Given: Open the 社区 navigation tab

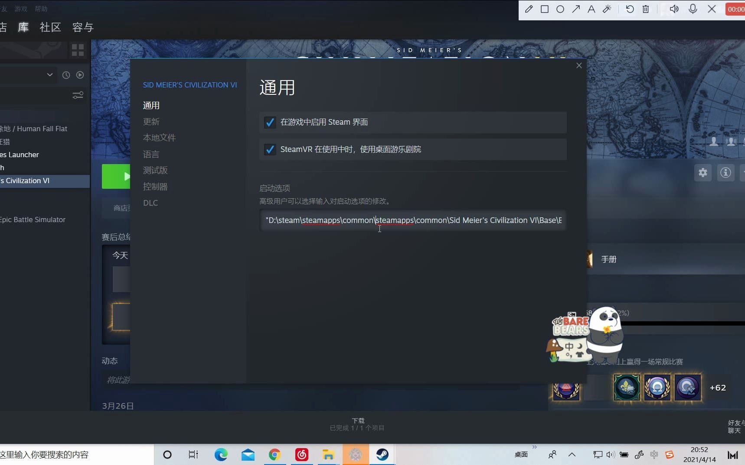Looking at the screenshot, I should click(50, 27).
